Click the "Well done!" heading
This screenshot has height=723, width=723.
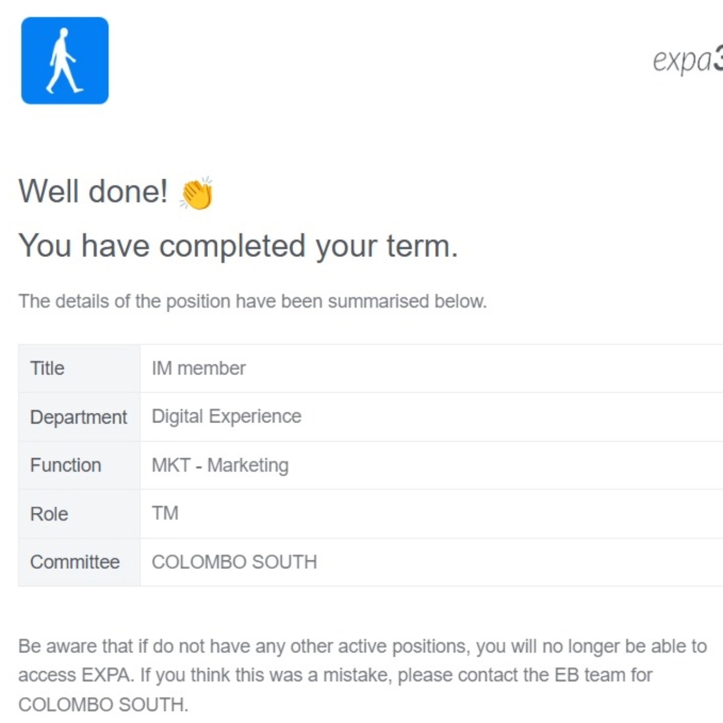coord(93,191)
